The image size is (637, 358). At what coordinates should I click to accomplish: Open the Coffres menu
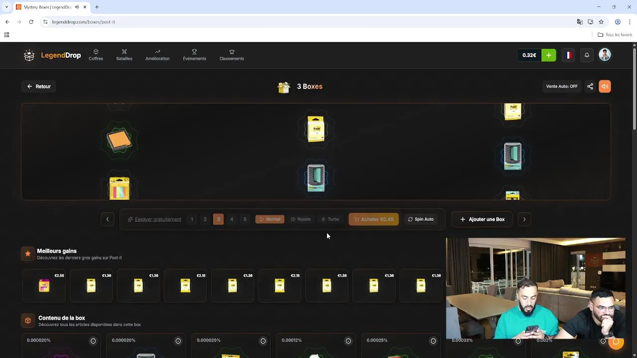[96, 55]
